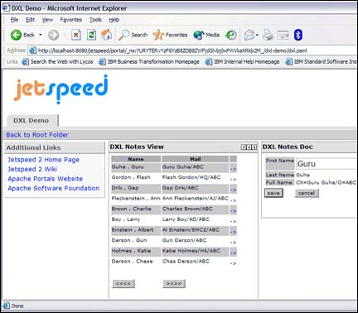Click the Mail column header
358x313 pixels.
tap(196, 159)
